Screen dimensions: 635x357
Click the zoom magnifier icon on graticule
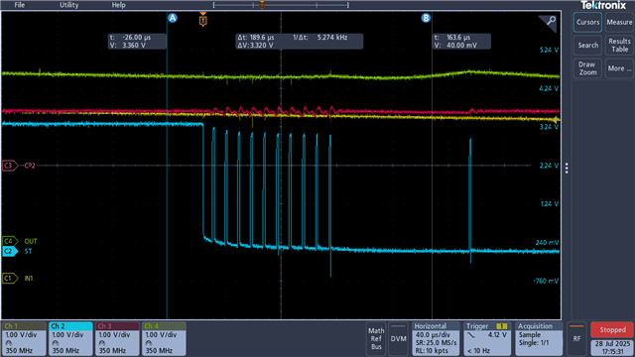[x=549, y=22]
